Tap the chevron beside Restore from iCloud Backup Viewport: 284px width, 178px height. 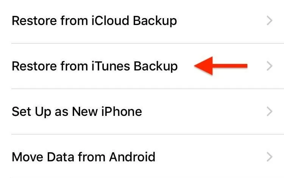point(270,21)
